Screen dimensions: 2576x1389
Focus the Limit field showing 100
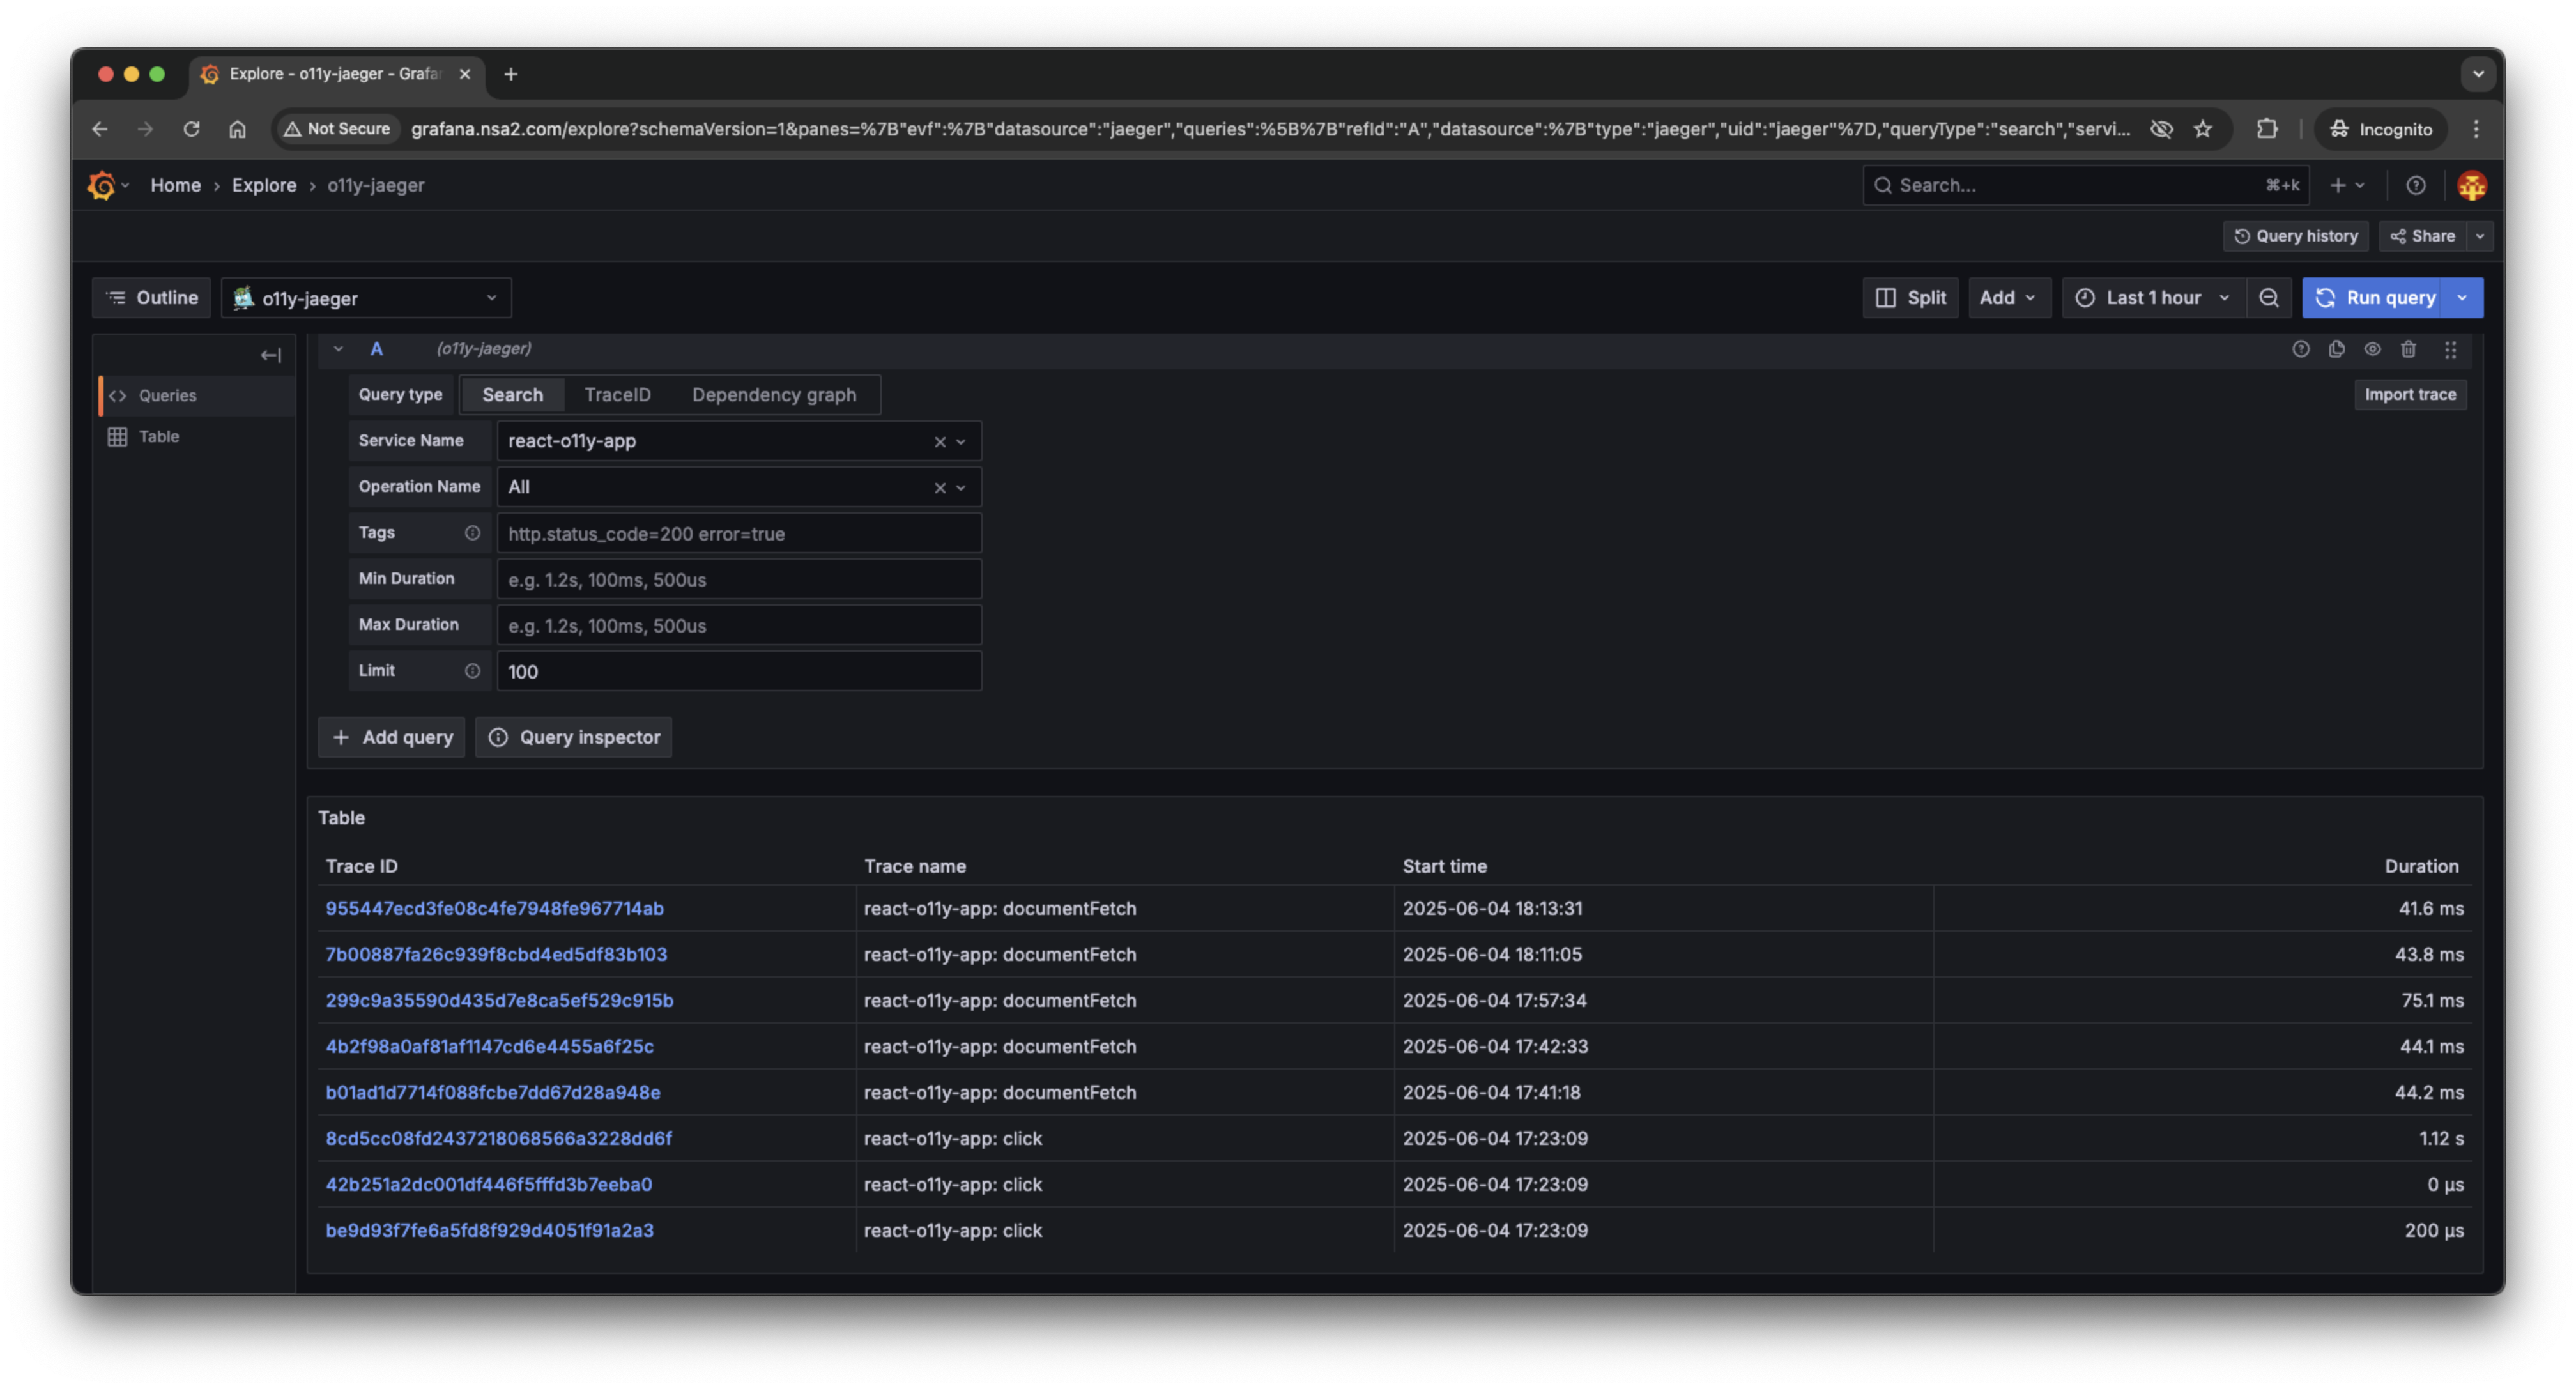[x=739, y=671]
